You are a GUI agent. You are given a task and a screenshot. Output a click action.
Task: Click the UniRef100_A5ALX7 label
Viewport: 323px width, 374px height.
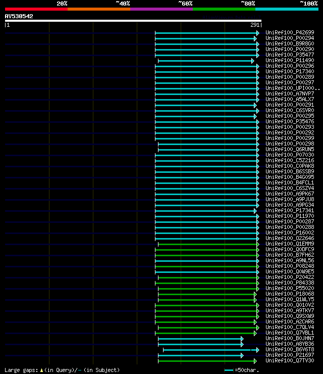click(290, 99)
